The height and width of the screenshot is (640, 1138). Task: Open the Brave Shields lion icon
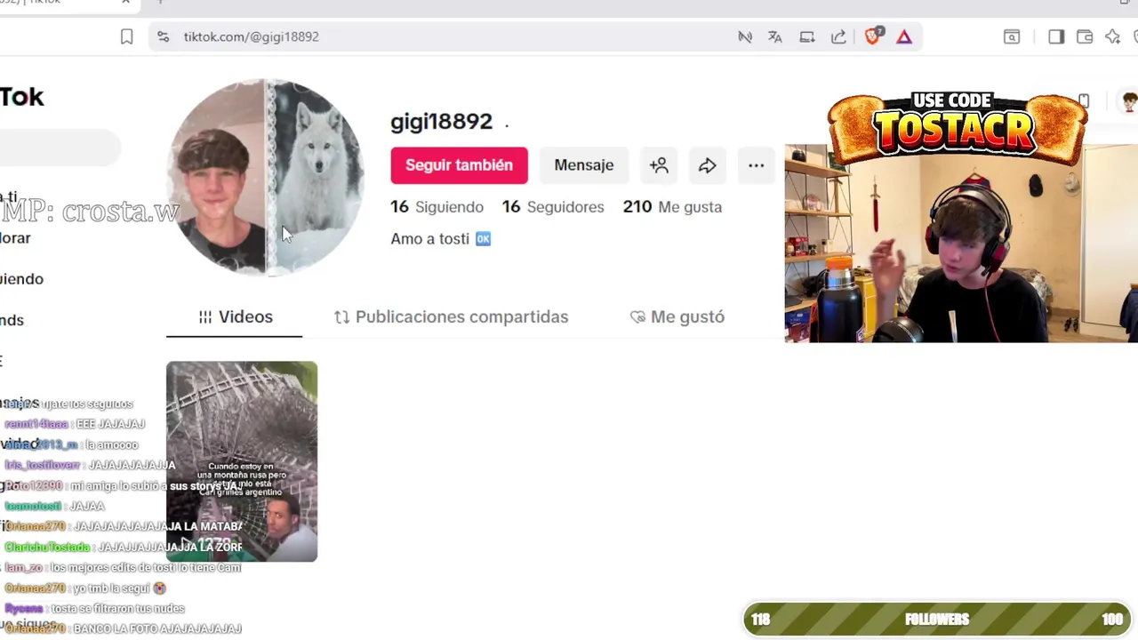[872, 36]
